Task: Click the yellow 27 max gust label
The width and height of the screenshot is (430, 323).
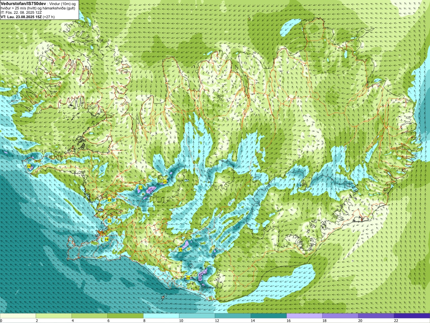Action: (140, 187)
